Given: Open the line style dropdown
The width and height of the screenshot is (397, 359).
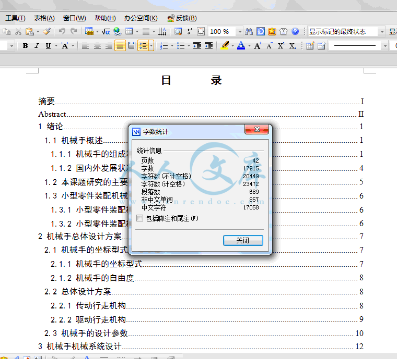Looking at the screenshot, I should click(385, 46).
